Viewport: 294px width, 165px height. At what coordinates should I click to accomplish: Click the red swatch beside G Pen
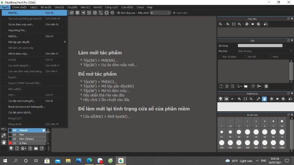[10, 143]
